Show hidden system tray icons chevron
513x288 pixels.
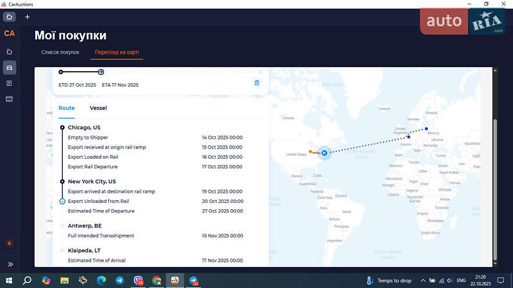(x=424, y=280)
